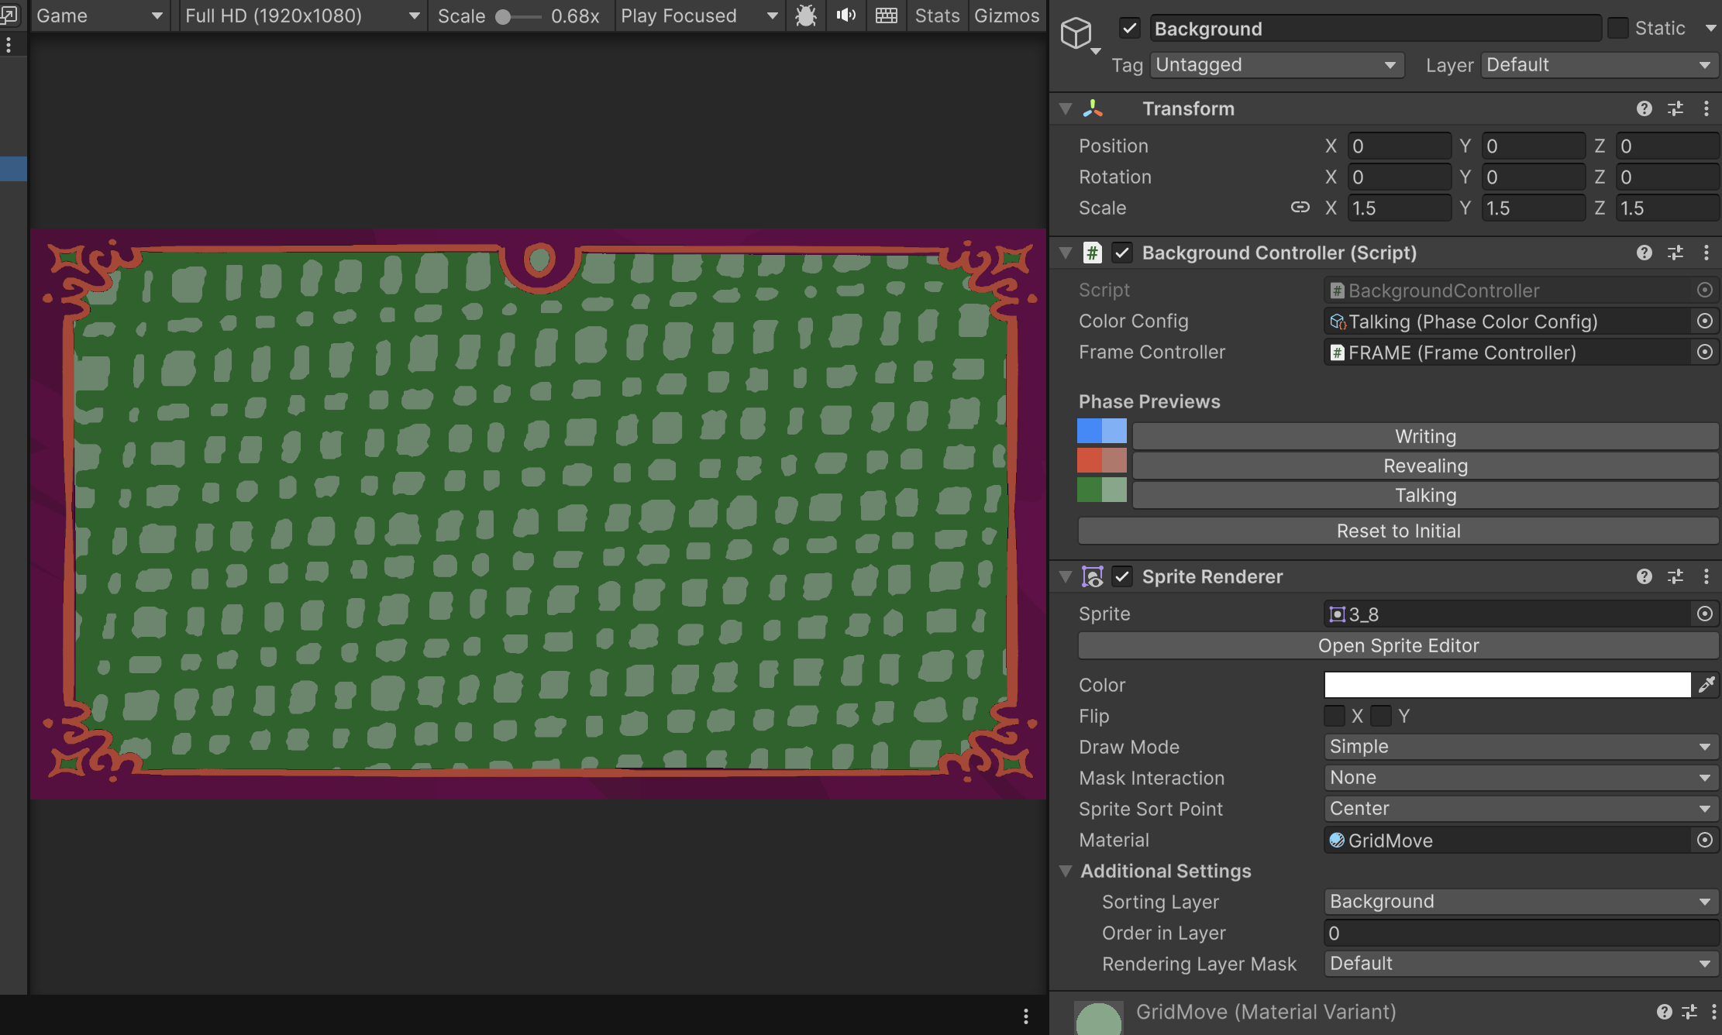Screen dimensions: 1722x1035
Task: Click object picker for Material field
Action: click(x=1704, y=840)
